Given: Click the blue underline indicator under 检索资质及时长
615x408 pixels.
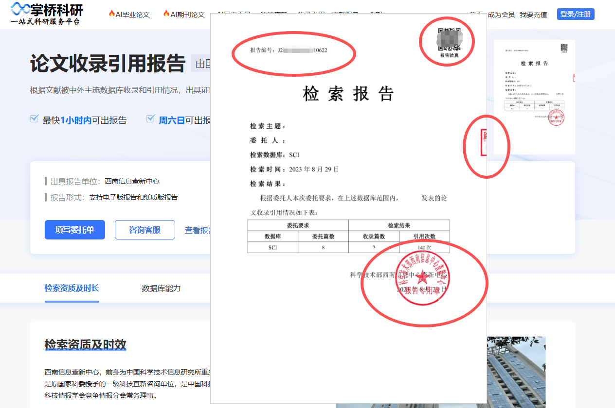Looking at the screenshot, I should (x=72, y=301).
